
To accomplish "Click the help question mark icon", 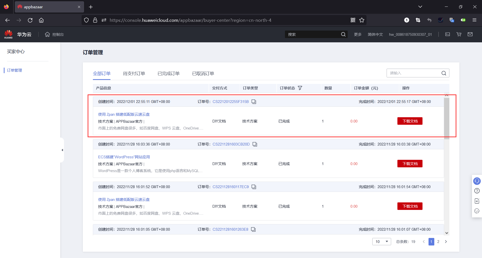I will click(x=477, y=191).
